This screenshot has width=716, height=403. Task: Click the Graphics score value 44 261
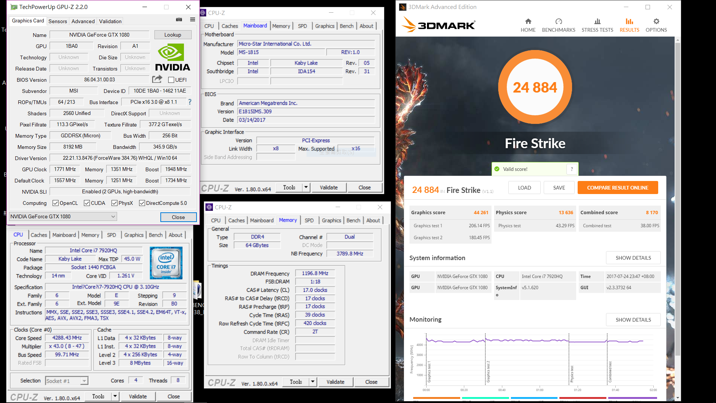click(x=481, y=212)
